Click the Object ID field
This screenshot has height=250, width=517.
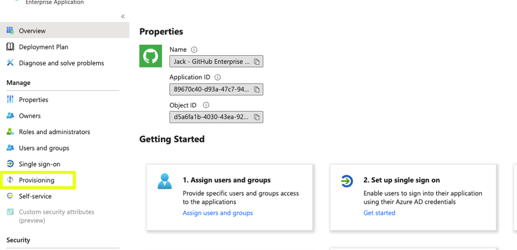click(216, 117)
